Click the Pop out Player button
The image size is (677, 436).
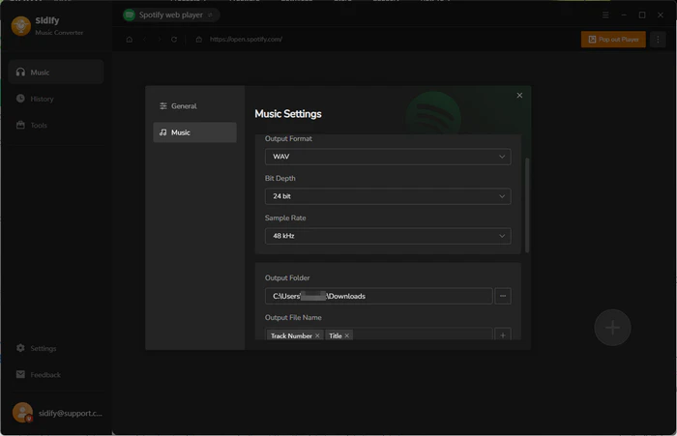pyautogui.click(x=613, y=40)
